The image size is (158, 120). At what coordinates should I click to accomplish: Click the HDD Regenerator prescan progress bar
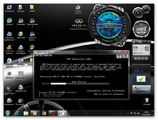point(80,84)
